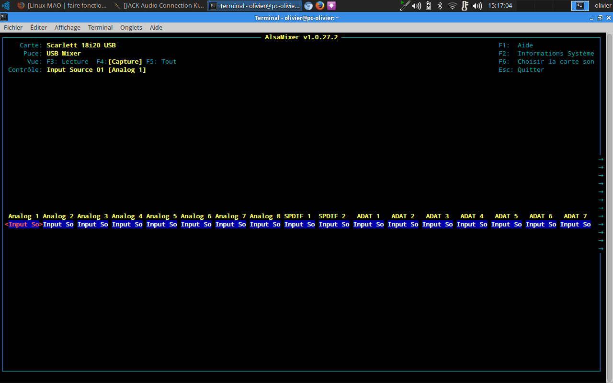Select the Terminal taskbar window button

tap(255, 6)
